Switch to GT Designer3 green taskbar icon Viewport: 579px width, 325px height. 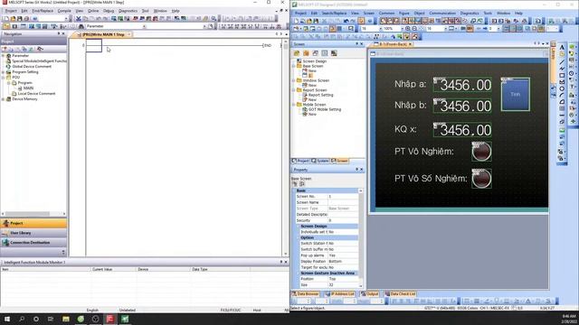125,319
